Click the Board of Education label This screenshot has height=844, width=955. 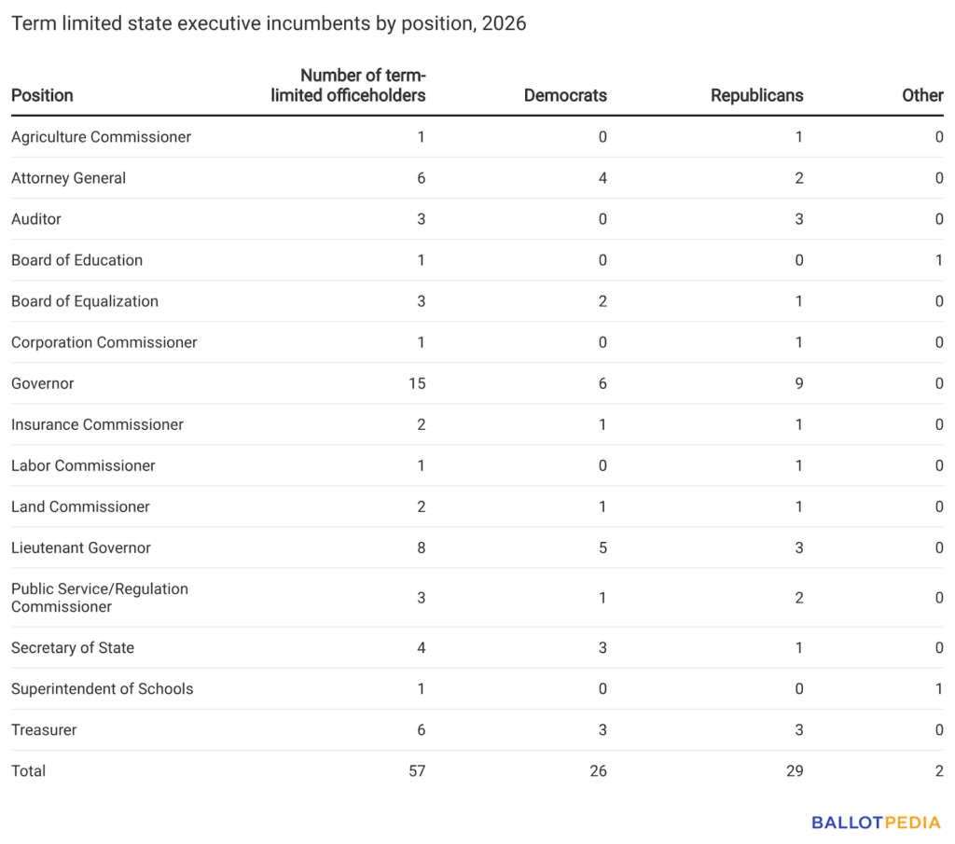76,260
